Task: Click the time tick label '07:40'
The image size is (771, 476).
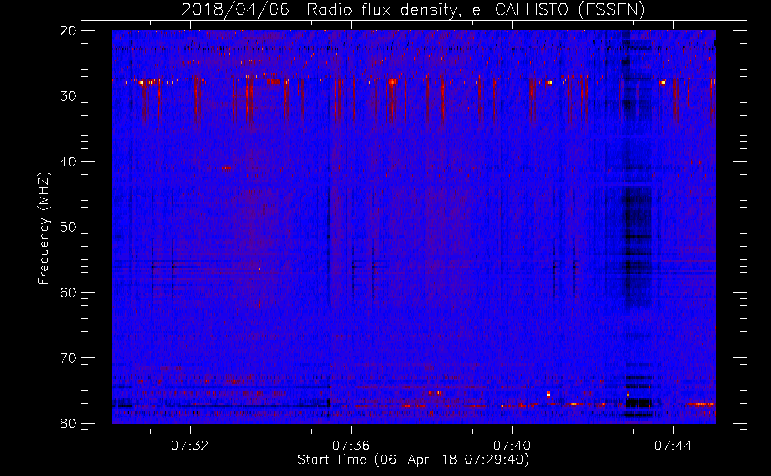Action: tap(512, 446)
